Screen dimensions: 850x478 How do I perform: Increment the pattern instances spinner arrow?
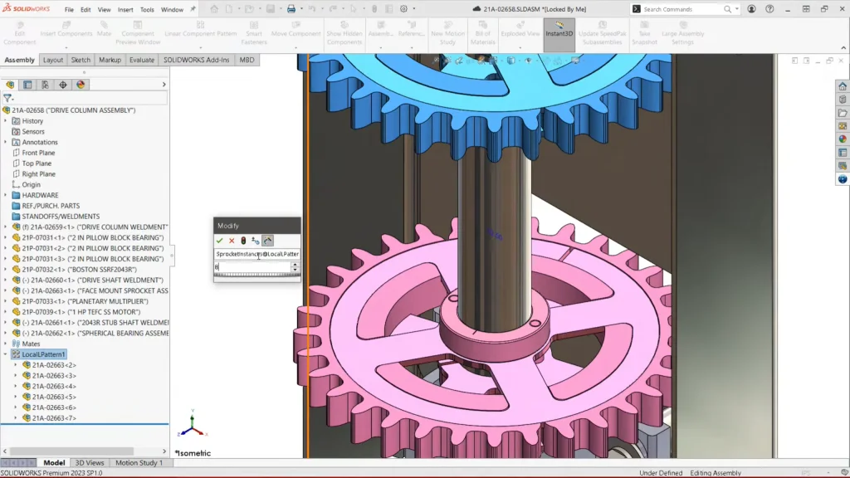point(293,263)
